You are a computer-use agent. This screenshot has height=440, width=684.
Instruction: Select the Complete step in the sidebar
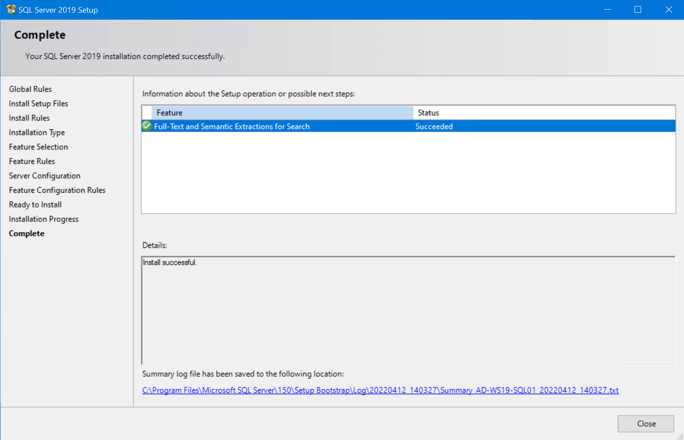[26, 233]
